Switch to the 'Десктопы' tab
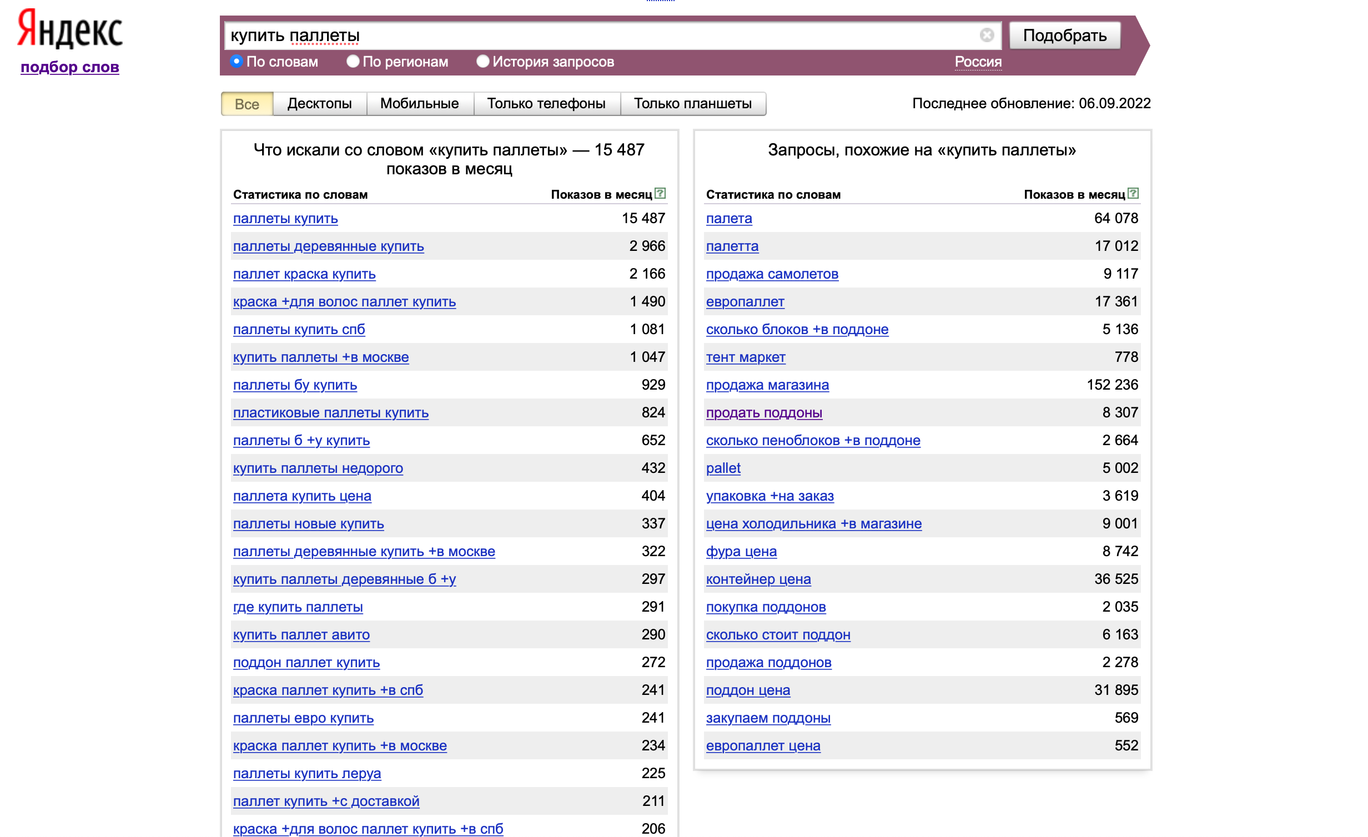This screenshot has height=837, width=1368. [x=320, y=104]
